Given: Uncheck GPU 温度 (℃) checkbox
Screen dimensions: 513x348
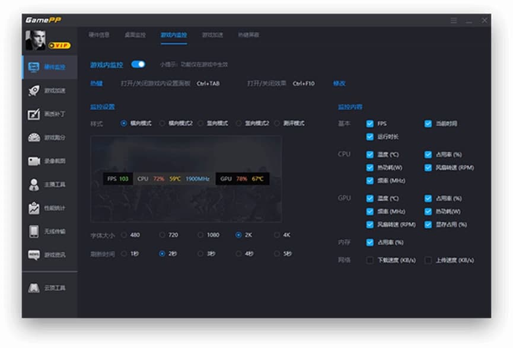Looking at the screenshot, I should [x=369, y=198].
